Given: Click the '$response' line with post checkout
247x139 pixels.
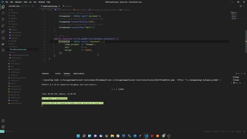Looking at the screenshot, I should click(81, 42).
